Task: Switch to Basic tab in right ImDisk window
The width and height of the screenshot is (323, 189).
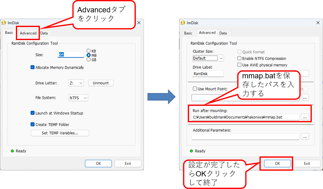Action: pyautogui.click(x=188, y=33)
